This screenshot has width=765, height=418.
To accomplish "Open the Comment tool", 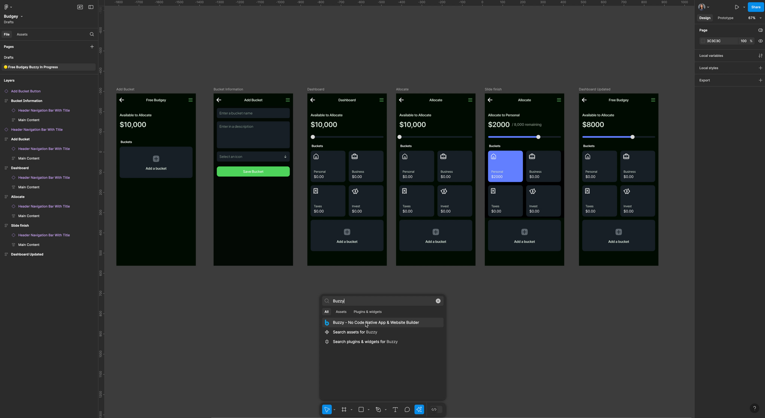I will pyautogui.click(x=407, y=409).
